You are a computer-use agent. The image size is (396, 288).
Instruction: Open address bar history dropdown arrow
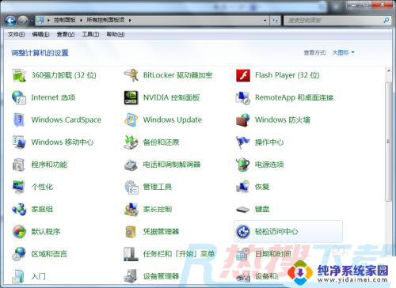coord(265,21)
